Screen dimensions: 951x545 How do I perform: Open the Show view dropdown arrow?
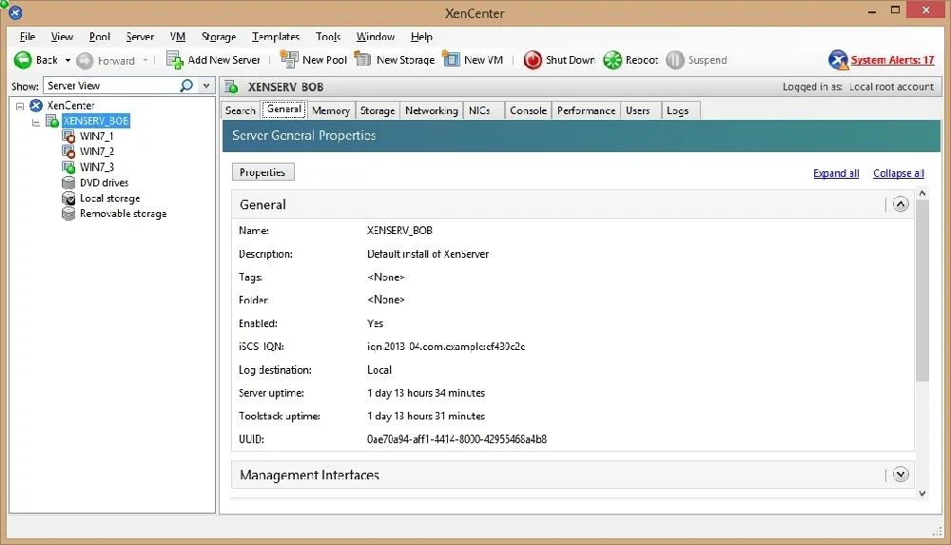(x=206, y=86)
